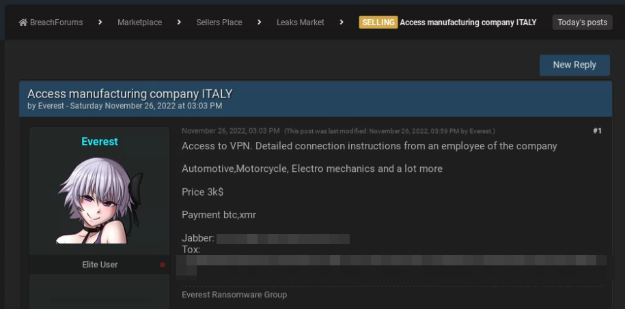This screenshot has width=625, height=309.
Task: Click the chevron right after BreachForums
Action: pyautogui.click(x=100, y=23)
